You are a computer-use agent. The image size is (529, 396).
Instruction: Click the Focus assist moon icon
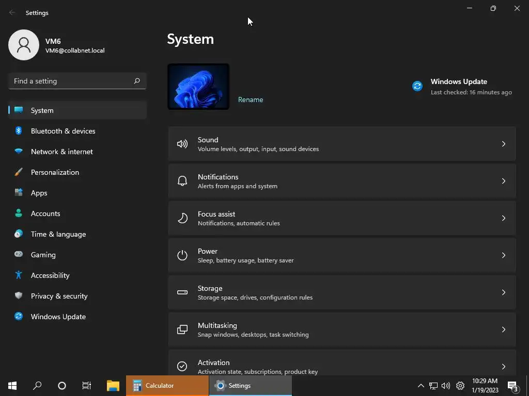click(182, 218)
